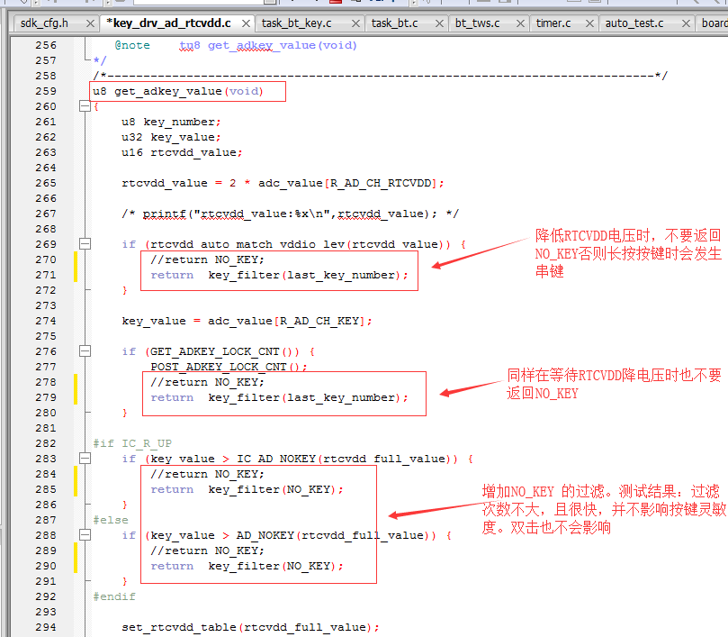The width and height of the screenshot is (728, 637).
Task: Click the 'u8 get_adkey_value(void)' function signature
Action: [178, 91]
